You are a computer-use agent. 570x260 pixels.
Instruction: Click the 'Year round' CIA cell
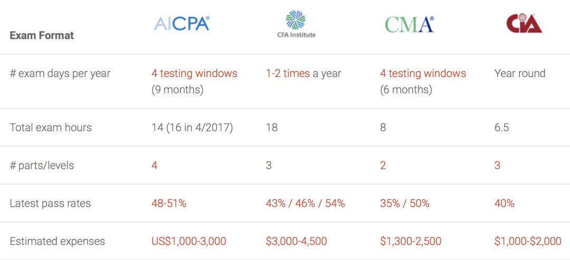click(520, 73)
